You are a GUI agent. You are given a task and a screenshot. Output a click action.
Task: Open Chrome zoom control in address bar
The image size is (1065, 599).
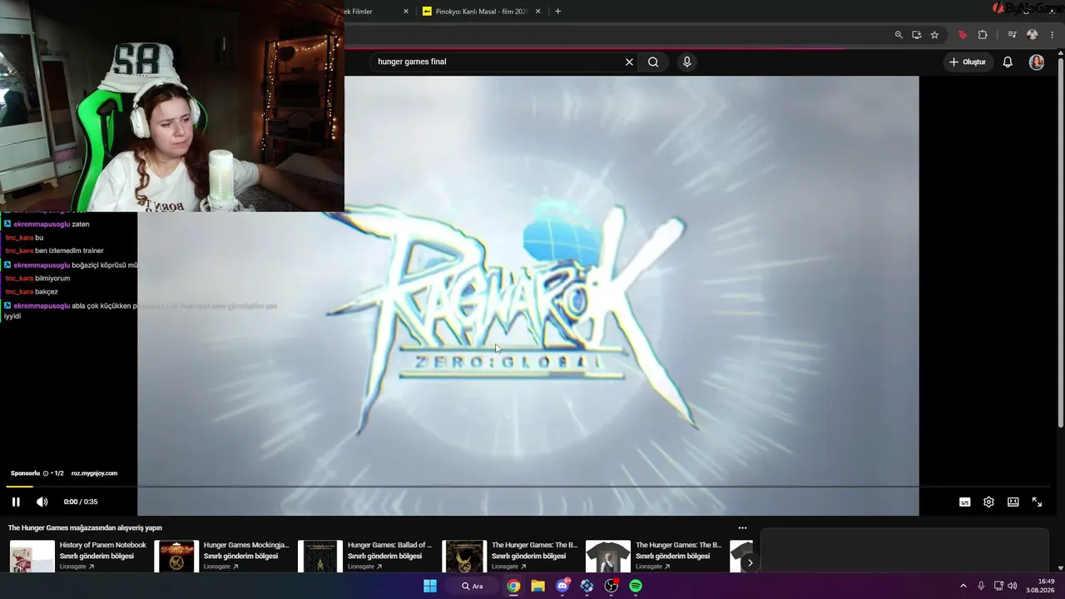pyautogui.click(x=899, y=35)
